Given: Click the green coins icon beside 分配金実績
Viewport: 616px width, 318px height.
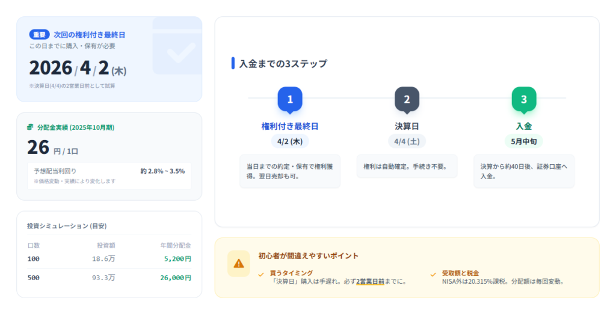Looking at the screenshot, I should (31, 127).
